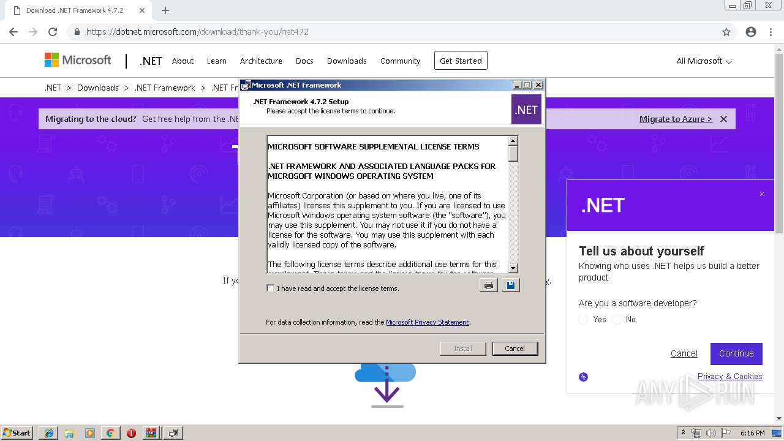Go to .NET Framework breadcrumb
This screenshot has height=441, width=784.
[x=165, y=88]
